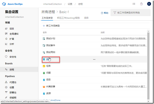Open 代理池 under Pipelines
The width and height of the screenshot is (154, 104).
click(13, 82)
